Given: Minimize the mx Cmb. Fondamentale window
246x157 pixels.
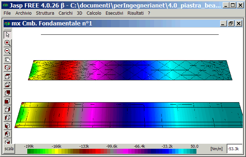Looking at the screenshot, I should [x=223, y=24].
